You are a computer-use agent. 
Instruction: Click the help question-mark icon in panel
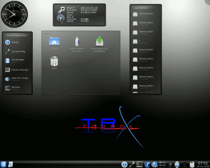click(124, 164)
